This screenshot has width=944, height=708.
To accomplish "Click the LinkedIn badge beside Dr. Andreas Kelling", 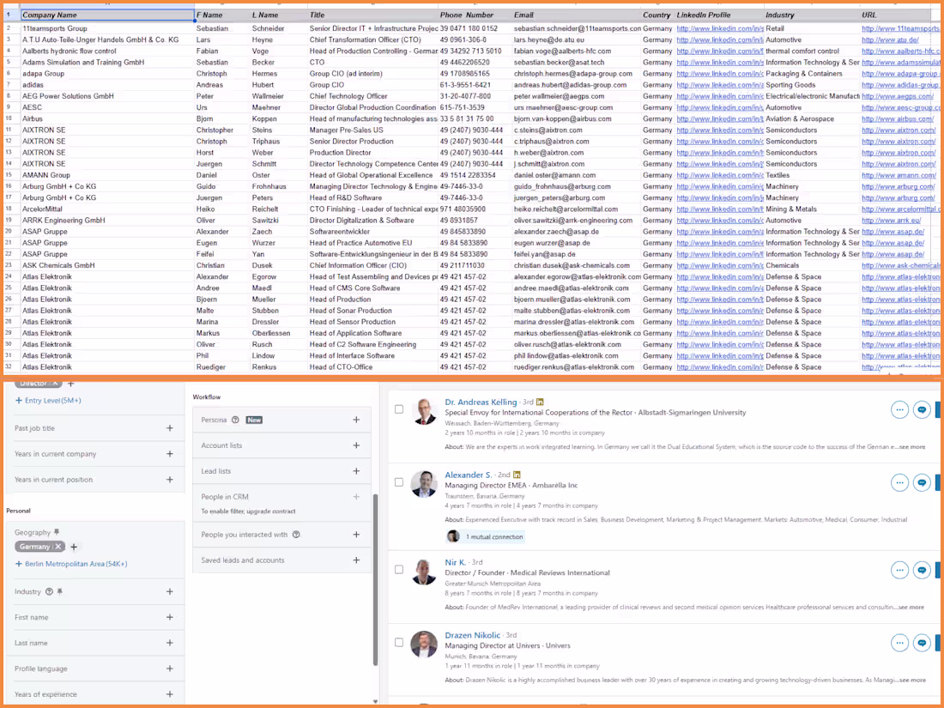I will coord(539,403).
